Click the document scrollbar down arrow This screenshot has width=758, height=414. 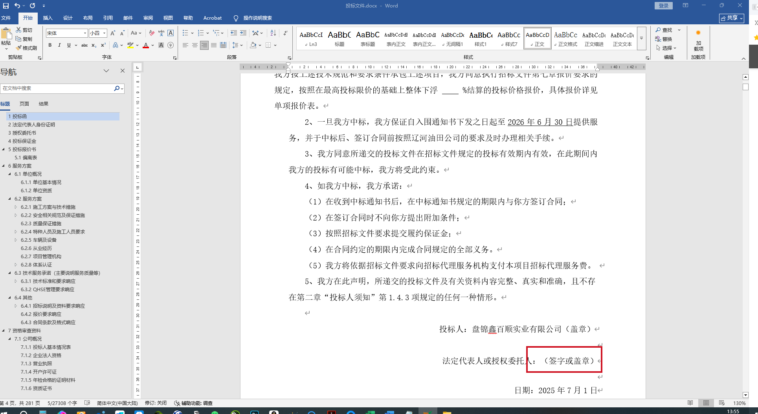click(x=745, y=395)
